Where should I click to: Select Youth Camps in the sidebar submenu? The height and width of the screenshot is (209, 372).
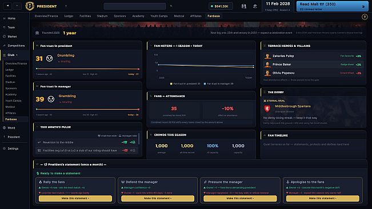(x=13, y=101)
